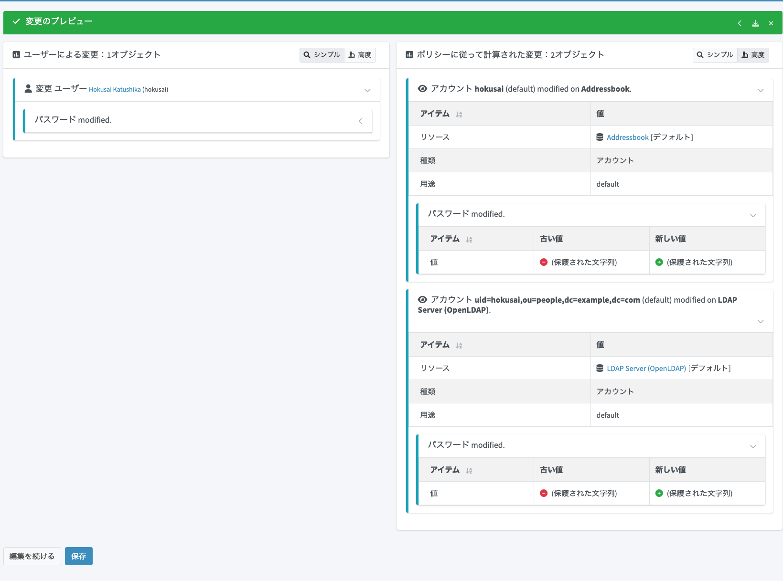
Task: Open the Addressbook resource link
Action: 628,137
